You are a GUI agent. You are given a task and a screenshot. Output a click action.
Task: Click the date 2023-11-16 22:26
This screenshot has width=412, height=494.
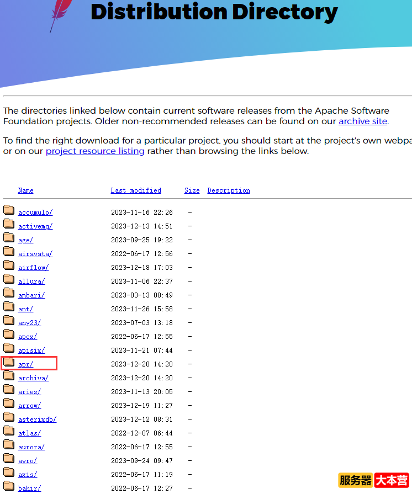(x=142, y=213)
